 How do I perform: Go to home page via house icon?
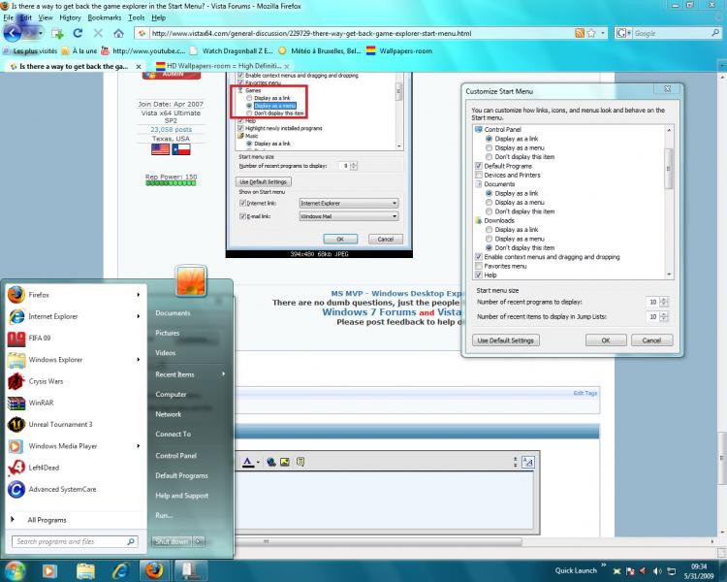[118, 33]
